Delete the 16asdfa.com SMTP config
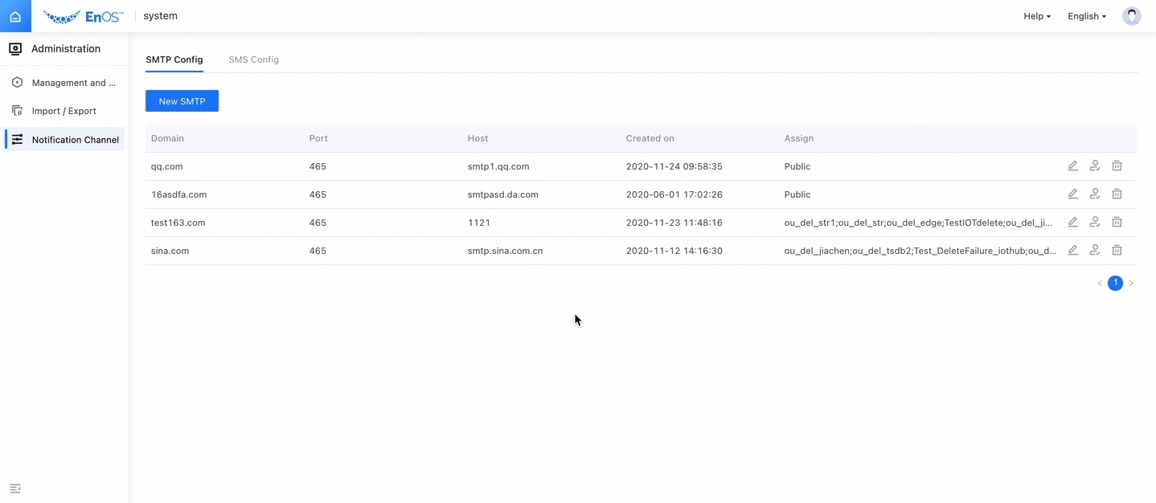The width and height of the screenshot is (1156, 503). coord(1117,194)
